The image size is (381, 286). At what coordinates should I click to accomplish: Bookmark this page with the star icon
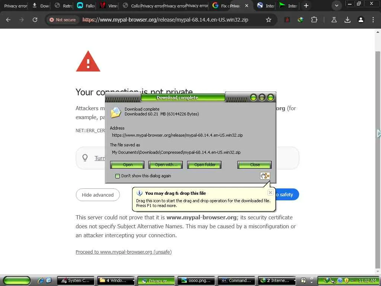click(x=269, y=20)
